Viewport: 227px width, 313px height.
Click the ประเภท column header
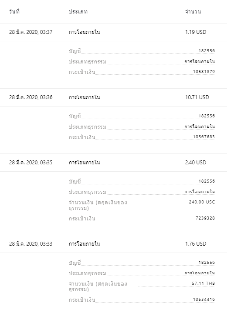coord(78,12)
